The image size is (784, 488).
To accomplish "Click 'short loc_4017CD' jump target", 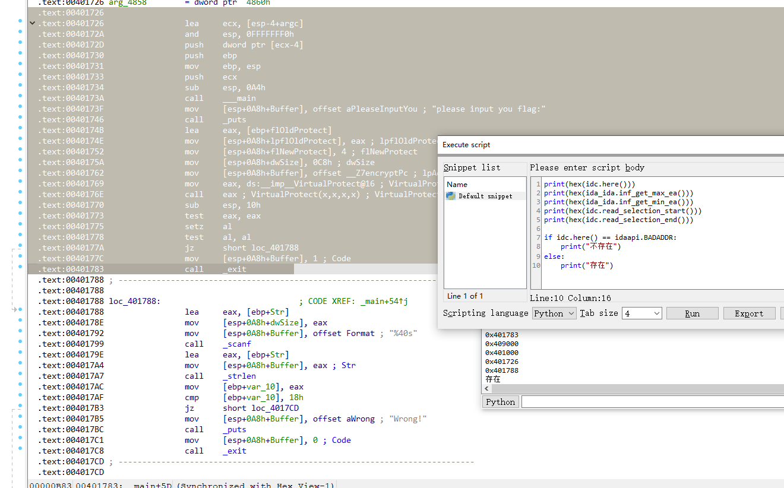I will coord(261,408).
